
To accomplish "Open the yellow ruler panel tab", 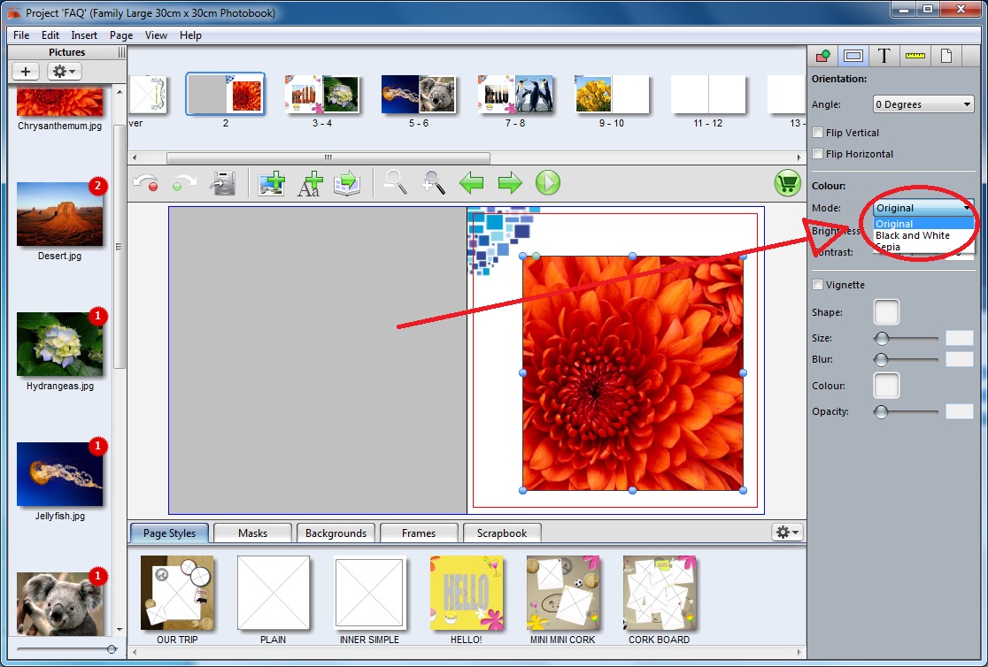I will pos(915,56).
